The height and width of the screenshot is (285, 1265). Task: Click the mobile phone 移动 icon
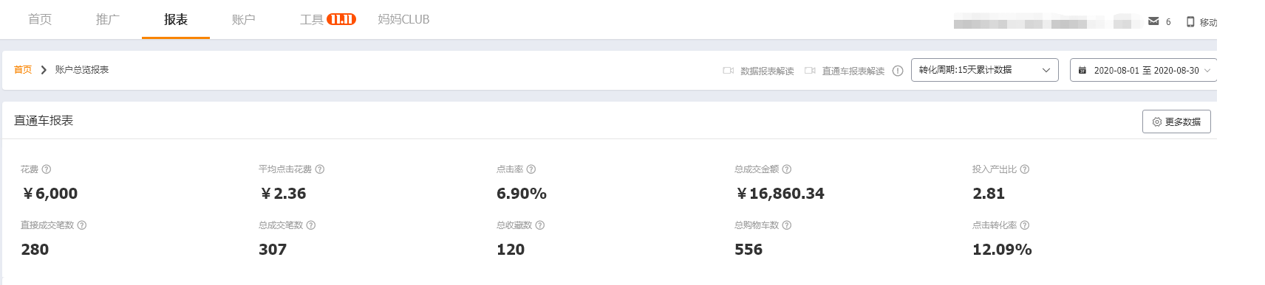click(1190, 21)
